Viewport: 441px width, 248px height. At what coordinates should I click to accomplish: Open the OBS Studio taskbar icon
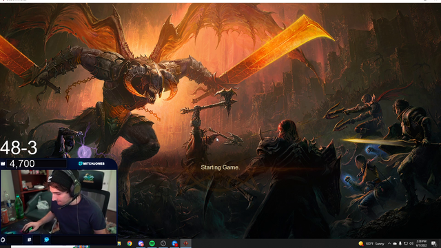pos(163,243)
